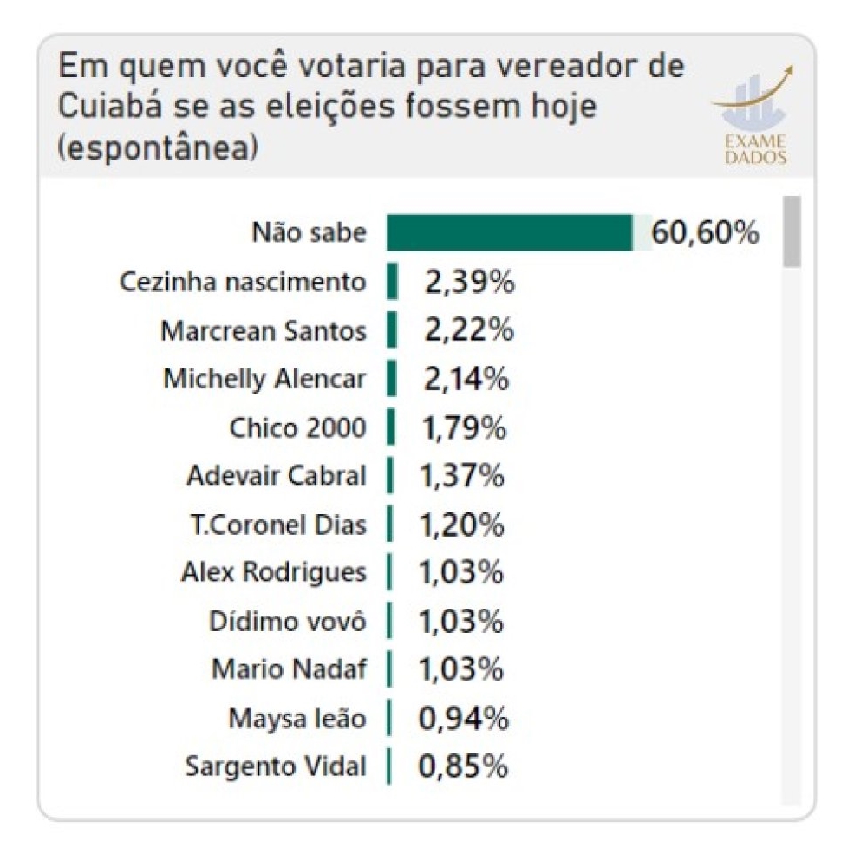Select the Sargento Vidal label
Screen dimensions: 841x841
point(276,767)
